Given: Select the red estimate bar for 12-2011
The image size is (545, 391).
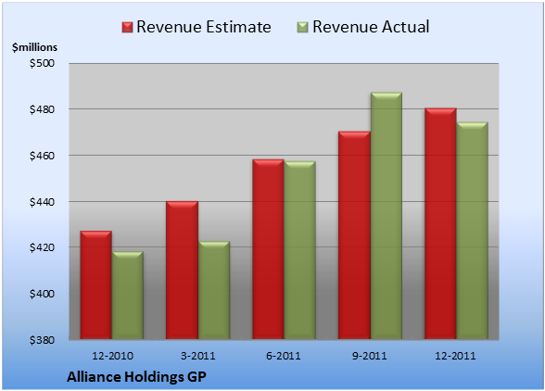Looking at the screenshot, I should click(440, 223).
